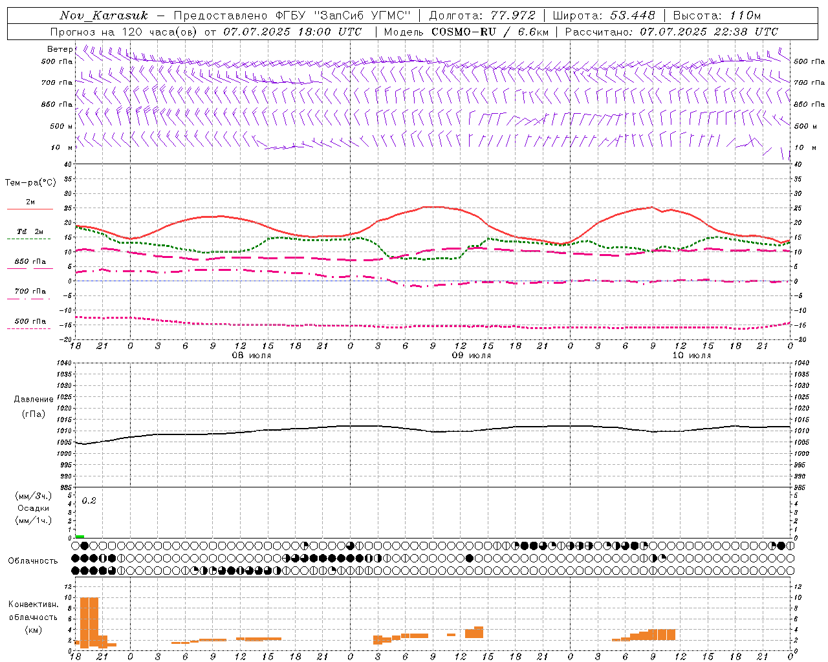
Task: Click the 500 гПа temperature legend entry
Action: point(30,321)
